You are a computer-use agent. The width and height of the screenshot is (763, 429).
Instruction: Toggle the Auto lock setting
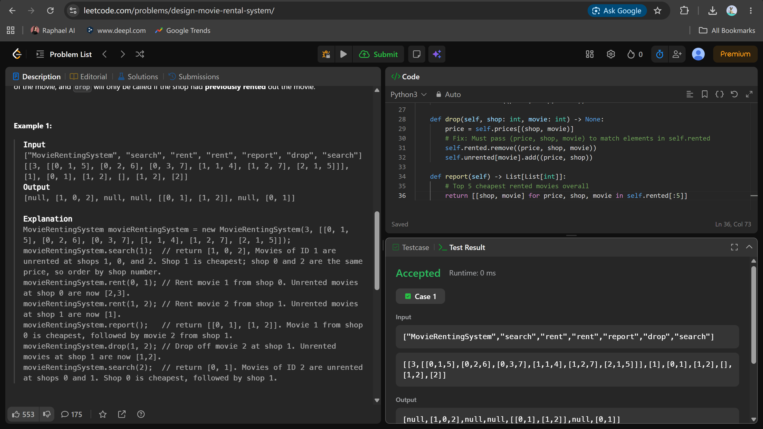coord(448,95)
